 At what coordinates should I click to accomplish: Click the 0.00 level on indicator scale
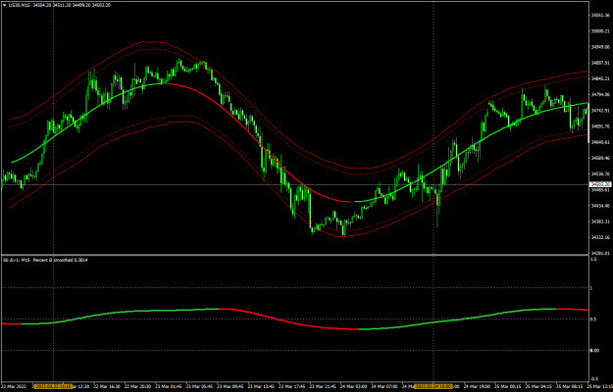594,351
